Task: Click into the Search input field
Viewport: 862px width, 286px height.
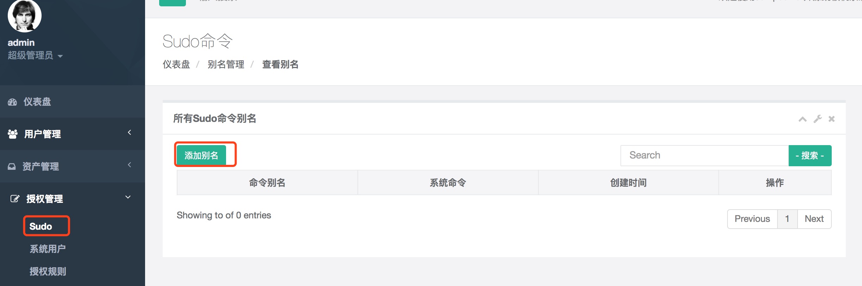Action: click(704, 155)
